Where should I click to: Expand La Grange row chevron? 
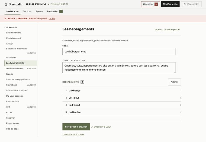[x=181, y=90]
